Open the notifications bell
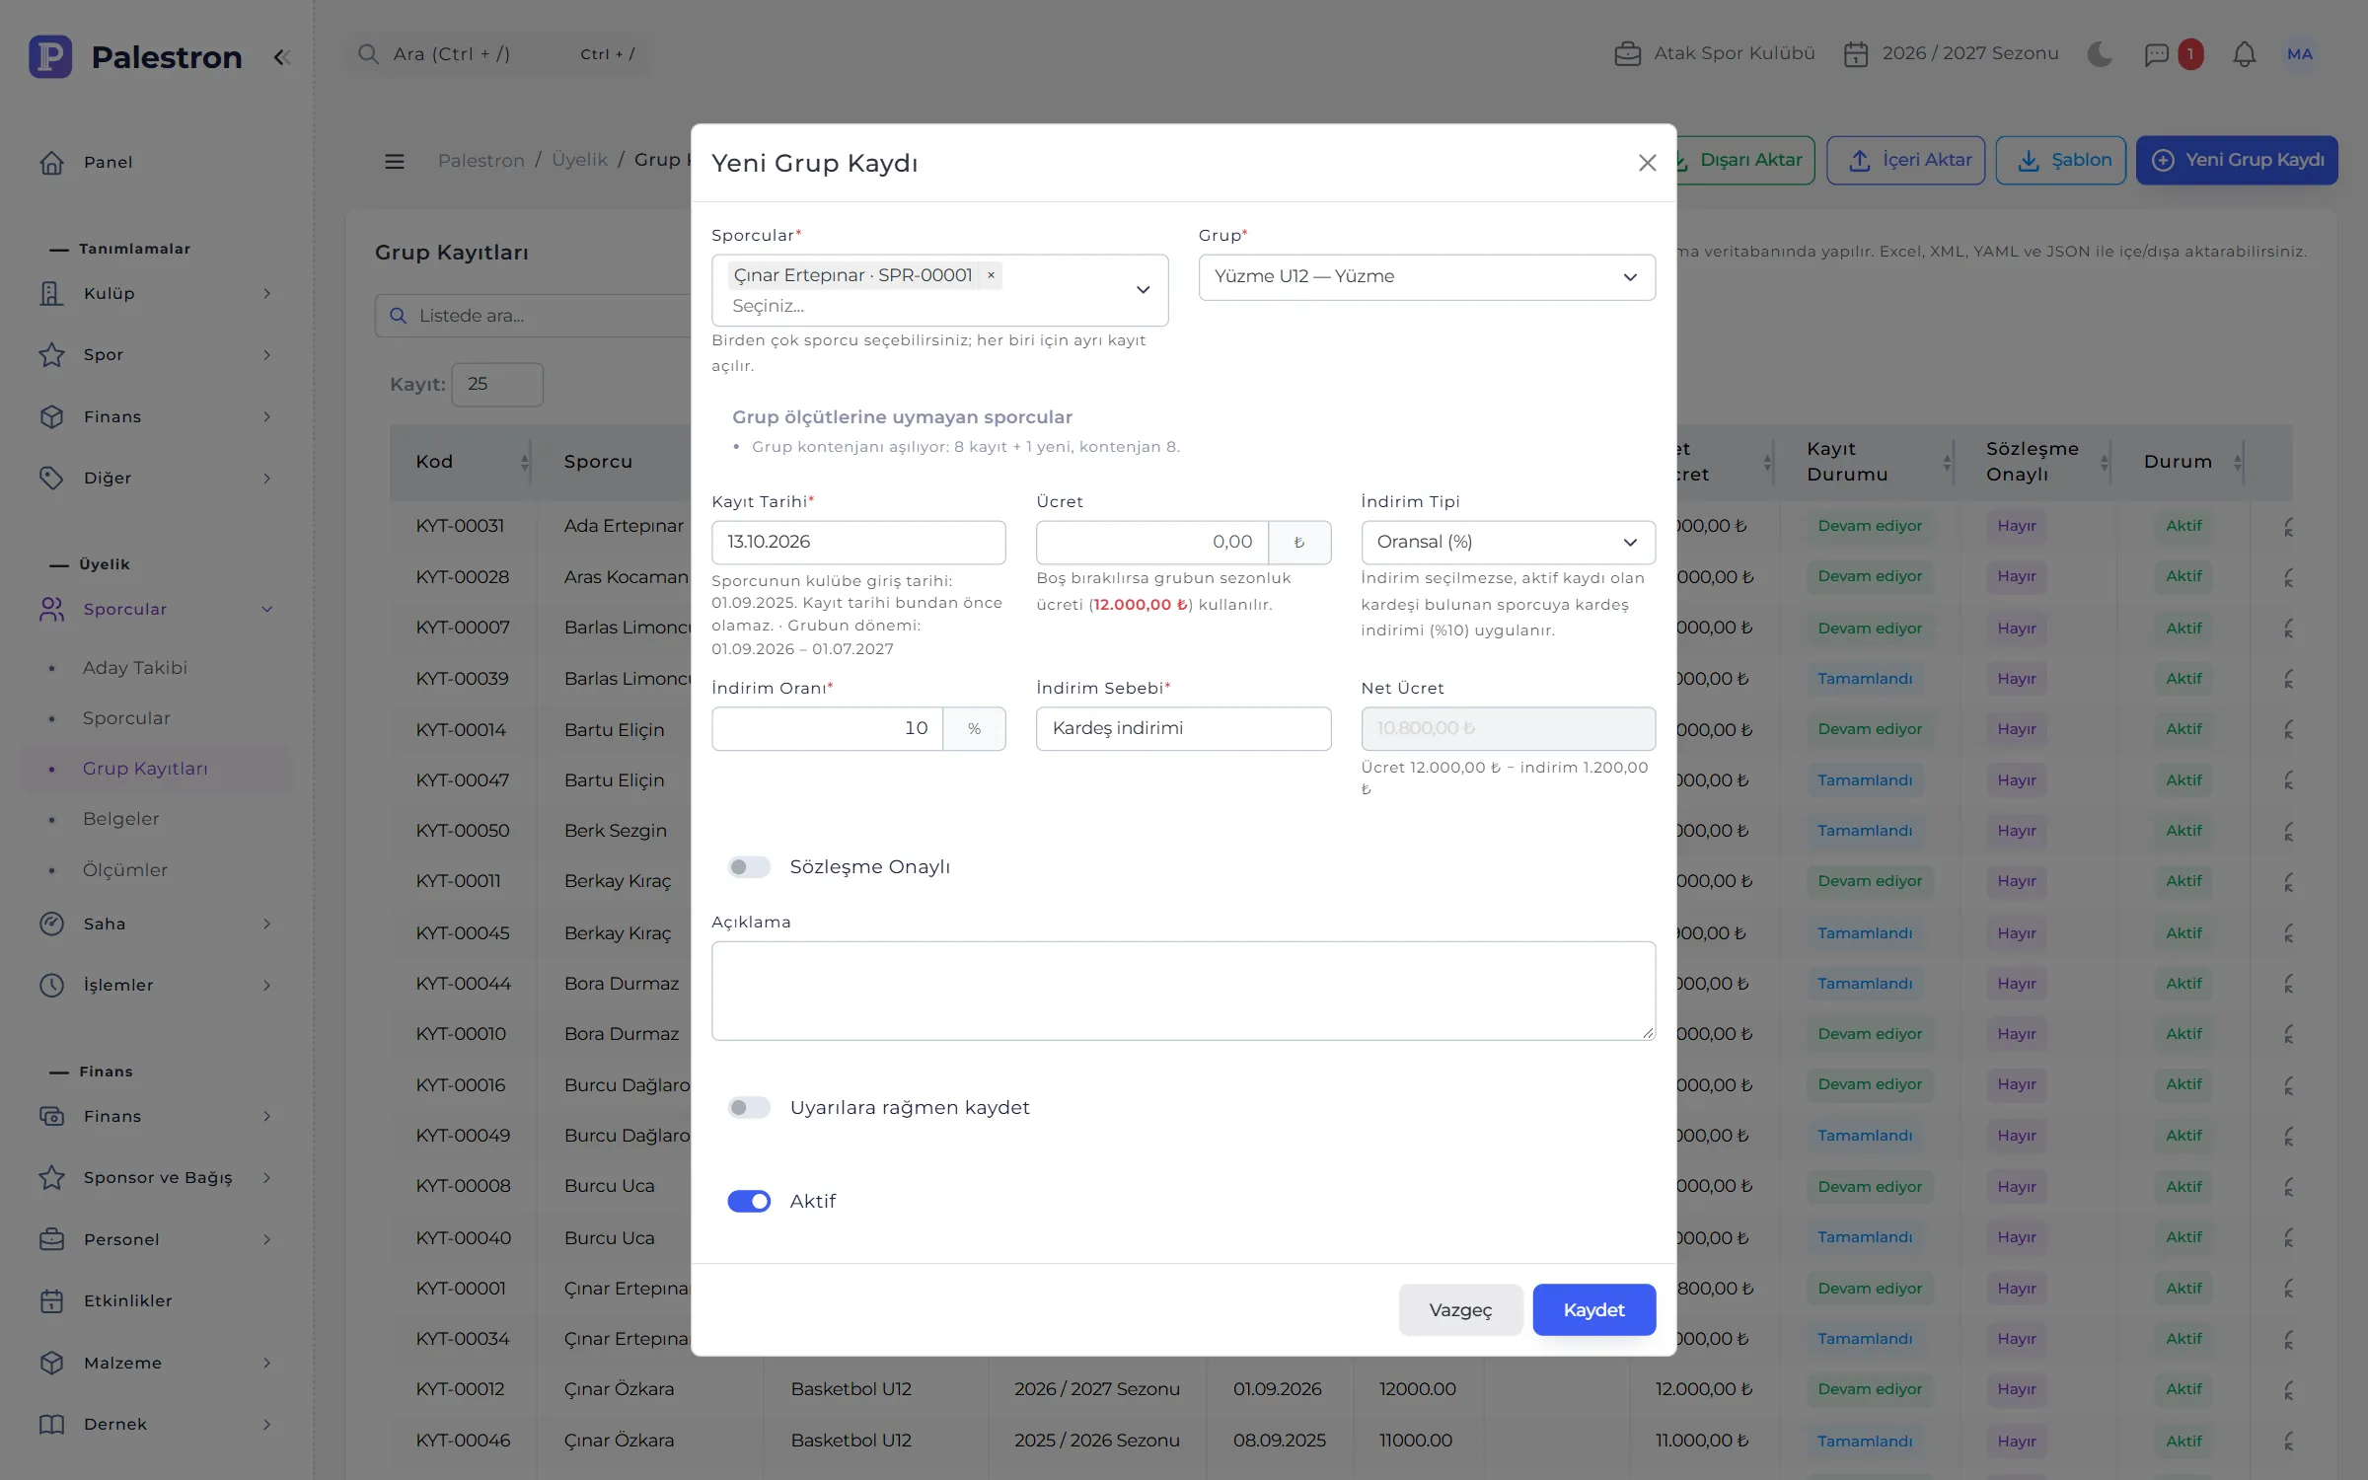This screenshot has height=1480, width=2368. click(x=2244, y=54)
